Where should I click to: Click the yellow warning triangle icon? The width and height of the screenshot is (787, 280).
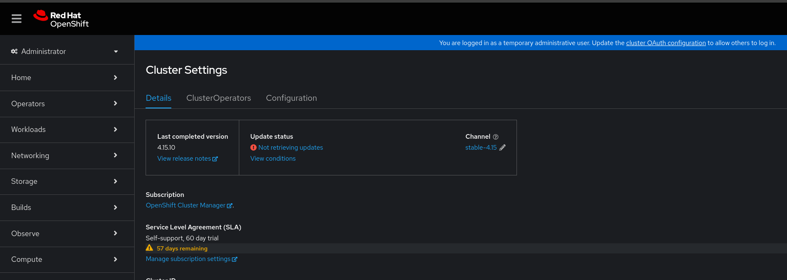[x=149, y=248]
